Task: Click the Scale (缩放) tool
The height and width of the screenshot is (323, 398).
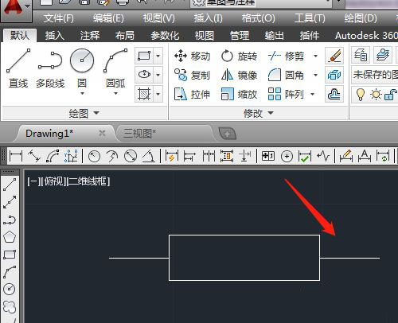Action: [239, 95]
